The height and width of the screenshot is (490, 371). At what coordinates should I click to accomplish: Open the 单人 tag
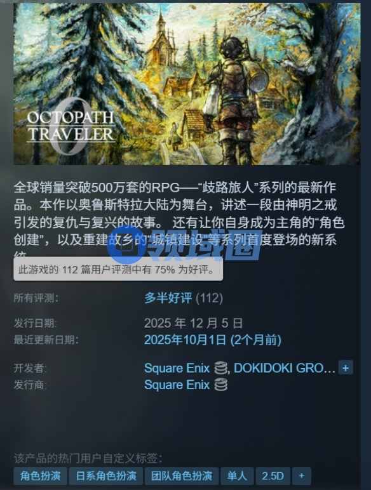coord(237,475)
